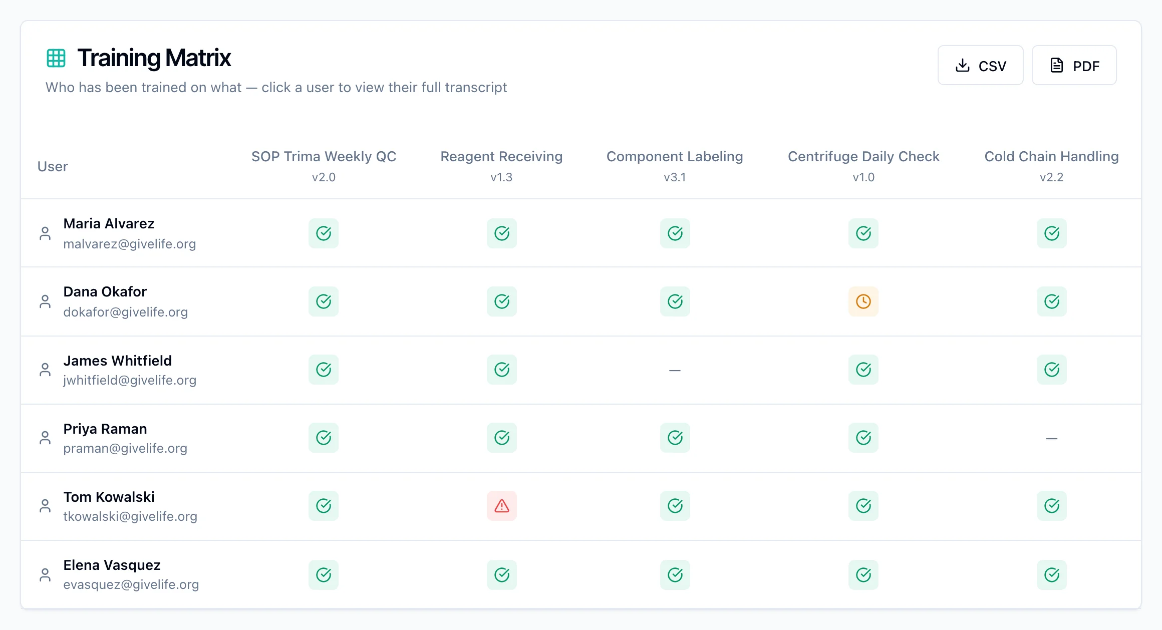1162x630 pixels.
Task: Click James Whitfield's Reagent Receiving checkmark
Action: tap(502, 370)
